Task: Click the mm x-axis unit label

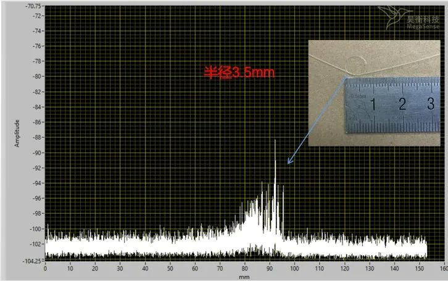Action: pos(244,277)
